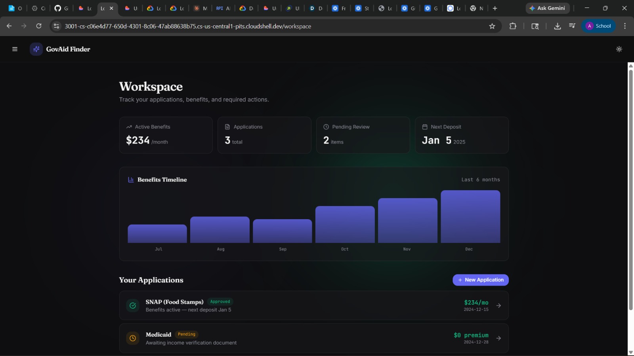This screenshot has height=356, width=634.
Task: Click the page vertical scrollbar thumb
Action: pyautogui.click(x=631, y=190)
